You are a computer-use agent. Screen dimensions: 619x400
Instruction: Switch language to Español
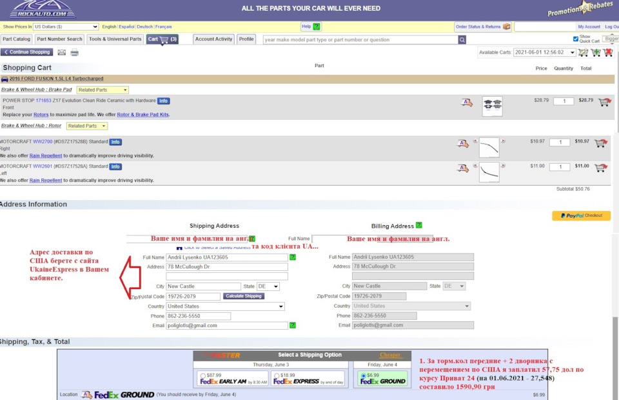127,27
